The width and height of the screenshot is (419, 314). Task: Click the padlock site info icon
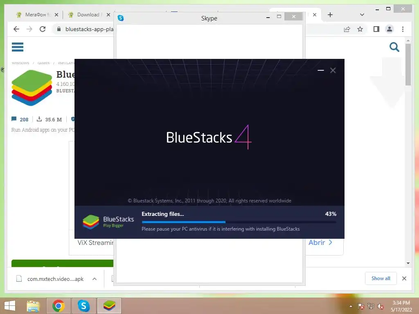coord(59,29)
